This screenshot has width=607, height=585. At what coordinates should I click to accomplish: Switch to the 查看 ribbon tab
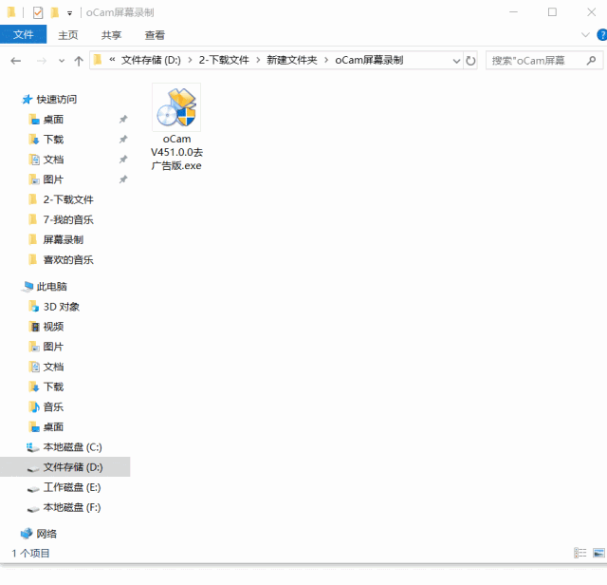tap(155, 35)
